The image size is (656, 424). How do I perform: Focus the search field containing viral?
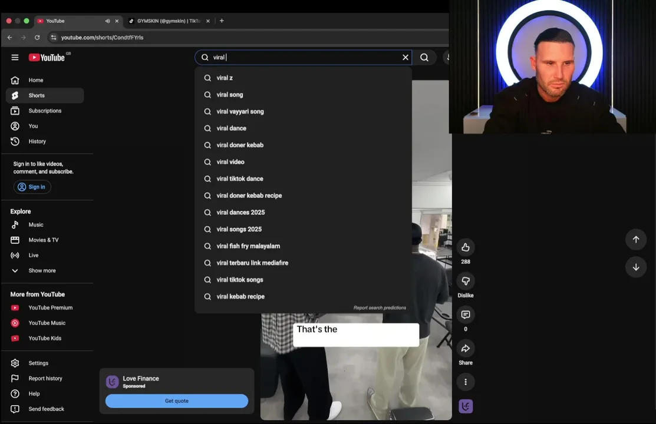(304, 57)
